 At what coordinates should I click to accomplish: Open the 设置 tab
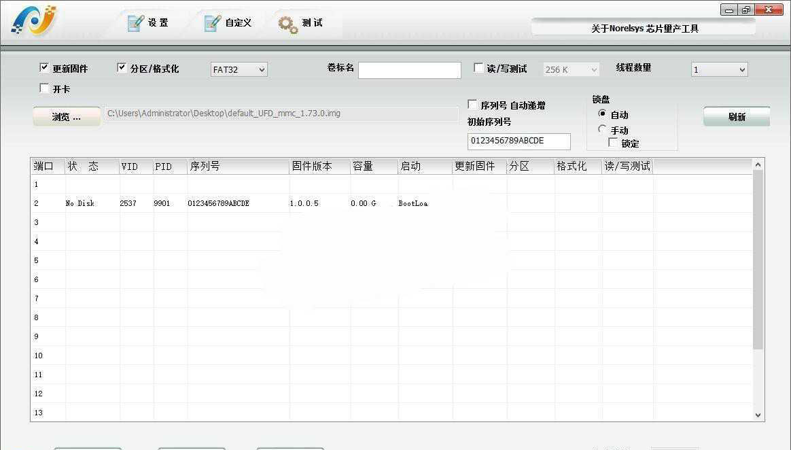coord(158,23)
